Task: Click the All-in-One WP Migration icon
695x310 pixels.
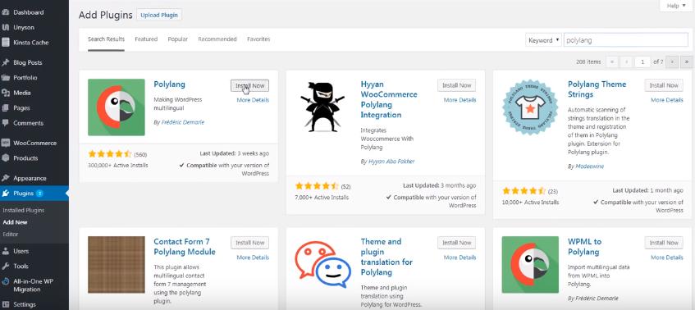Action: tap(6, 281)
